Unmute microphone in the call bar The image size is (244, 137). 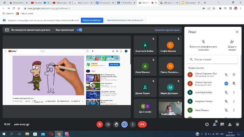99,124
